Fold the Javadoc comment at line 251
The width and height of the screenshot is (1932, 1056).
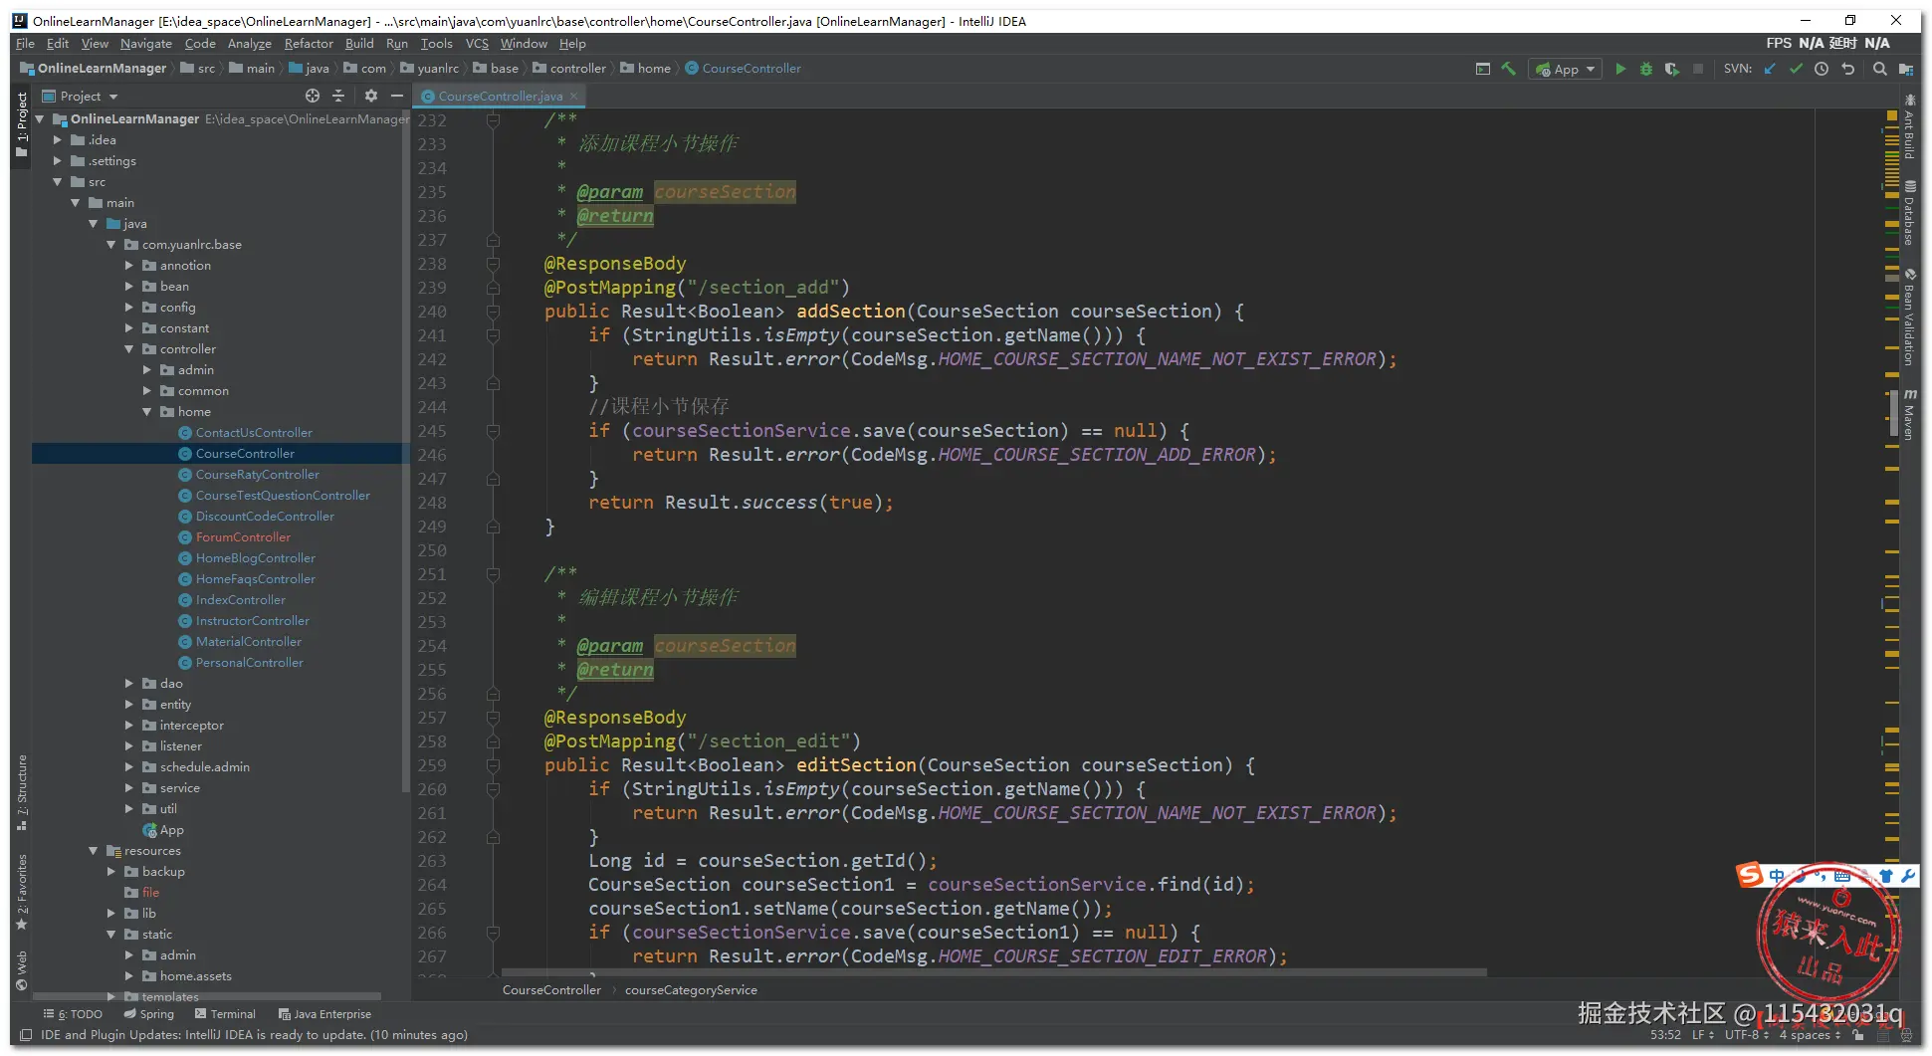pos(493,574)
